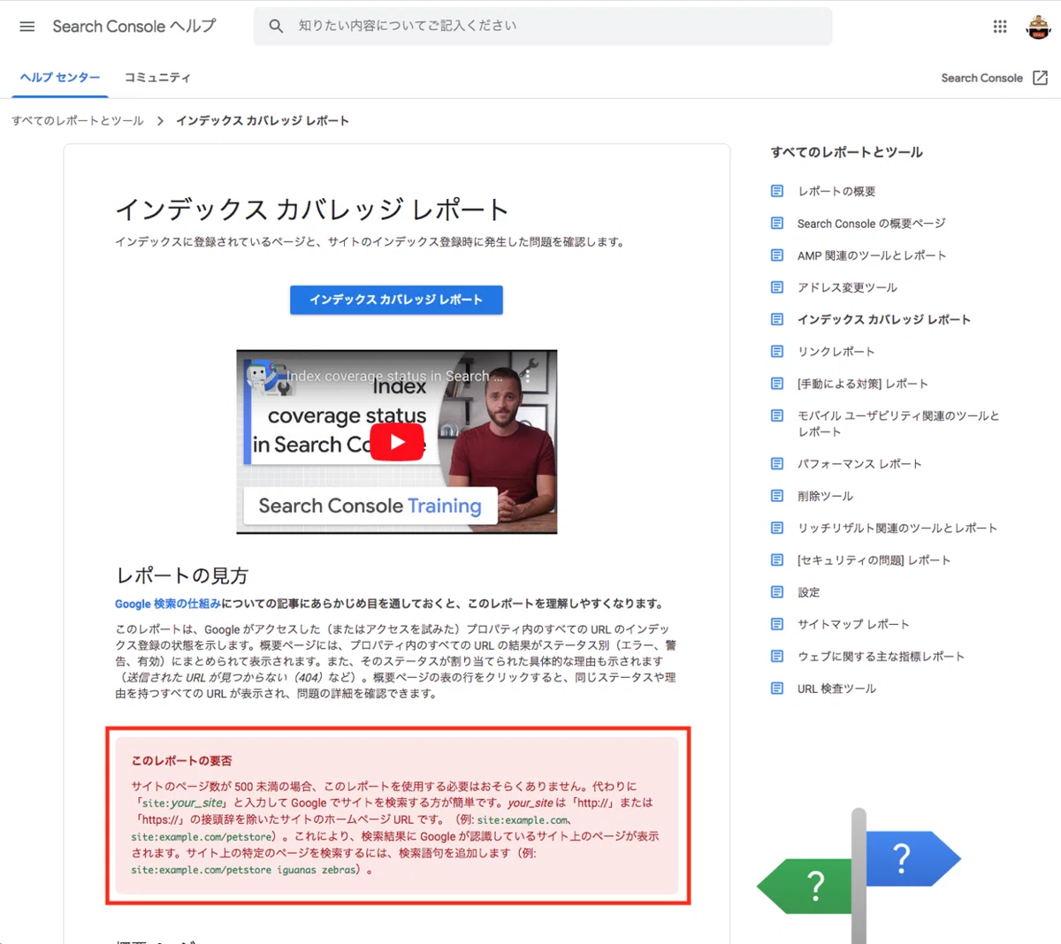1061x944 pixels.
Task: Open [セキュリティの問題] レポート sidebar link
Action: point(874,560)
